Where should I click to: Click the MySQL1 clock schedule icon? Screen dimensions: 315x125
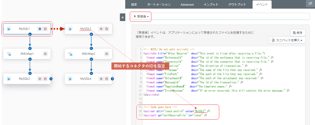(45, 29)
